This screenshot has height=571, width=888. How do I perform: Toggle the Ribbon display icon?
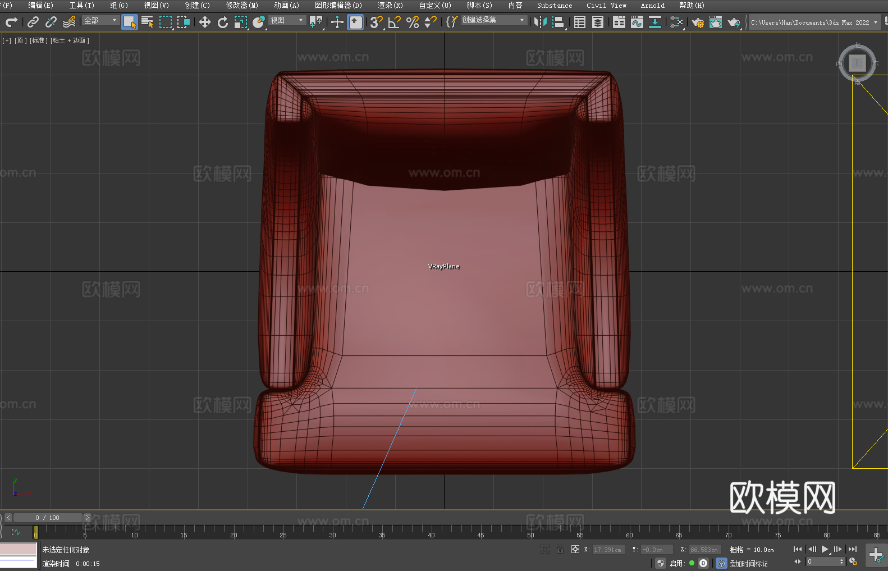click(619, 22)
